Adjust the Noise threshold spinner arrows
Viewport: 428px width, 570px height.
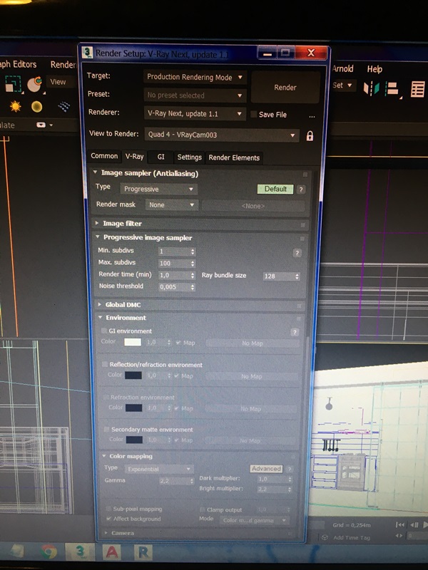193,287
